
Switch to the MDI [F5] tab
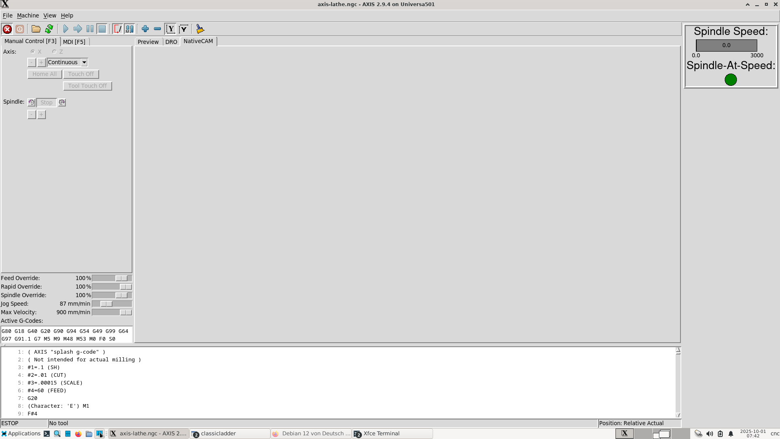pyautogui.click(x=74, y=41)
